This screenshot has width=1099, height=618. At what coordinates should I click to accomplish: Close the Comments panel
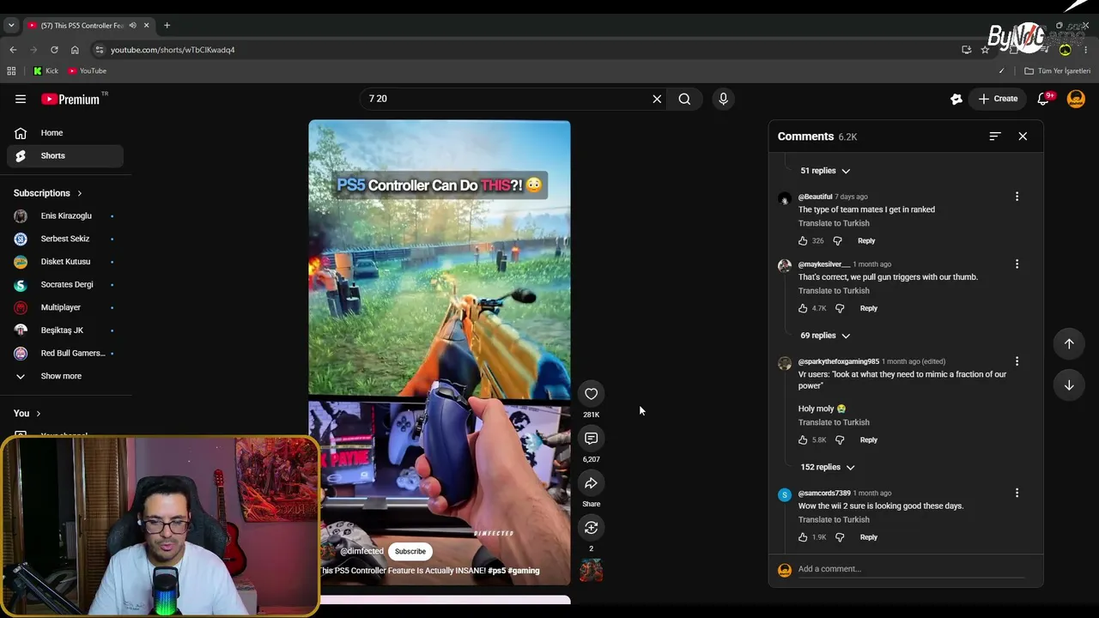[x=1023, y=136]
